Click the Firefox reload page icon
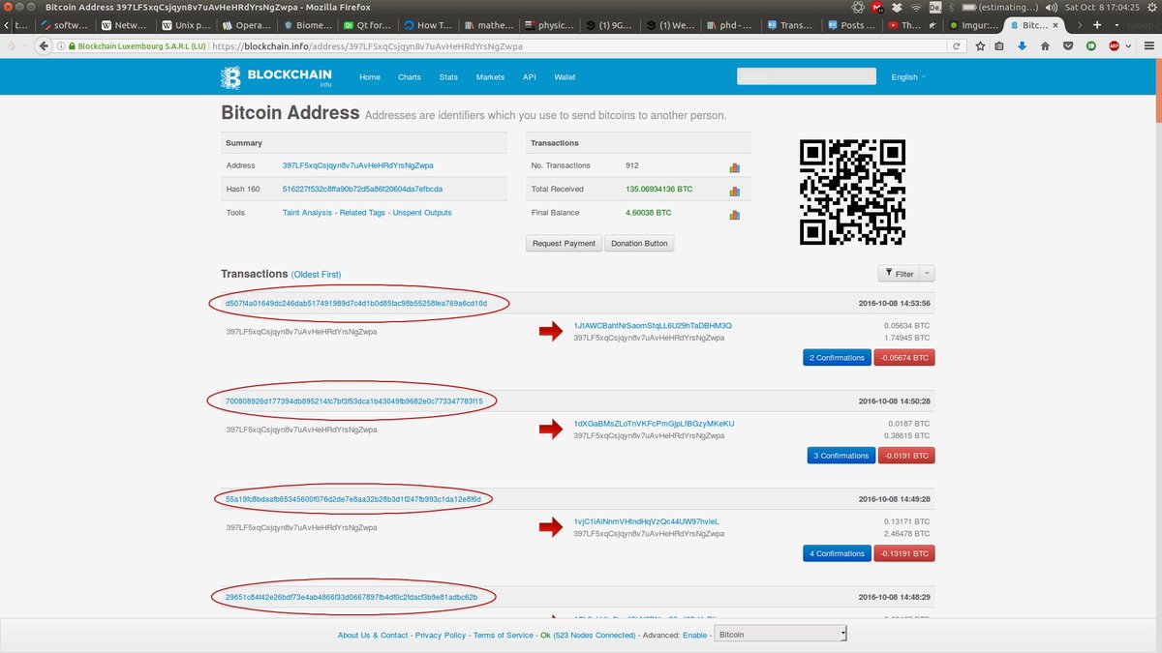The width and height of the screenshot is (1162, 653). tap(956, 45)
